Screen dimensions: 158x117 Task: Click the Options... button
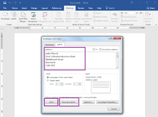89,102
